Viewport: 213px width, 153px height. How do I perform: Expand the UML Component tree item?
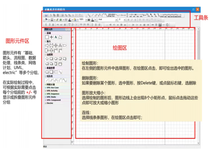click(x=45, y=100)
